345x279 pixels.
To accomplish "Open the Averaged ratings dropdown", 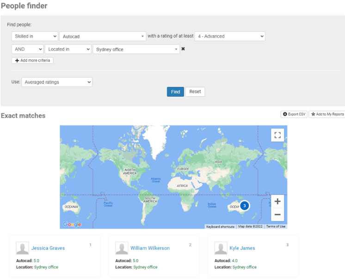I will (57, 82).
